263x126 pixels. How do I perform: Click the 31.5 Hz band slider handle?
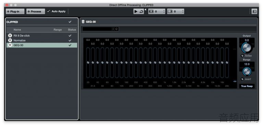93,62
